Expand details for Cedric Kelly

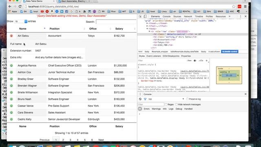pyautogui.click(x=11, y=119)
